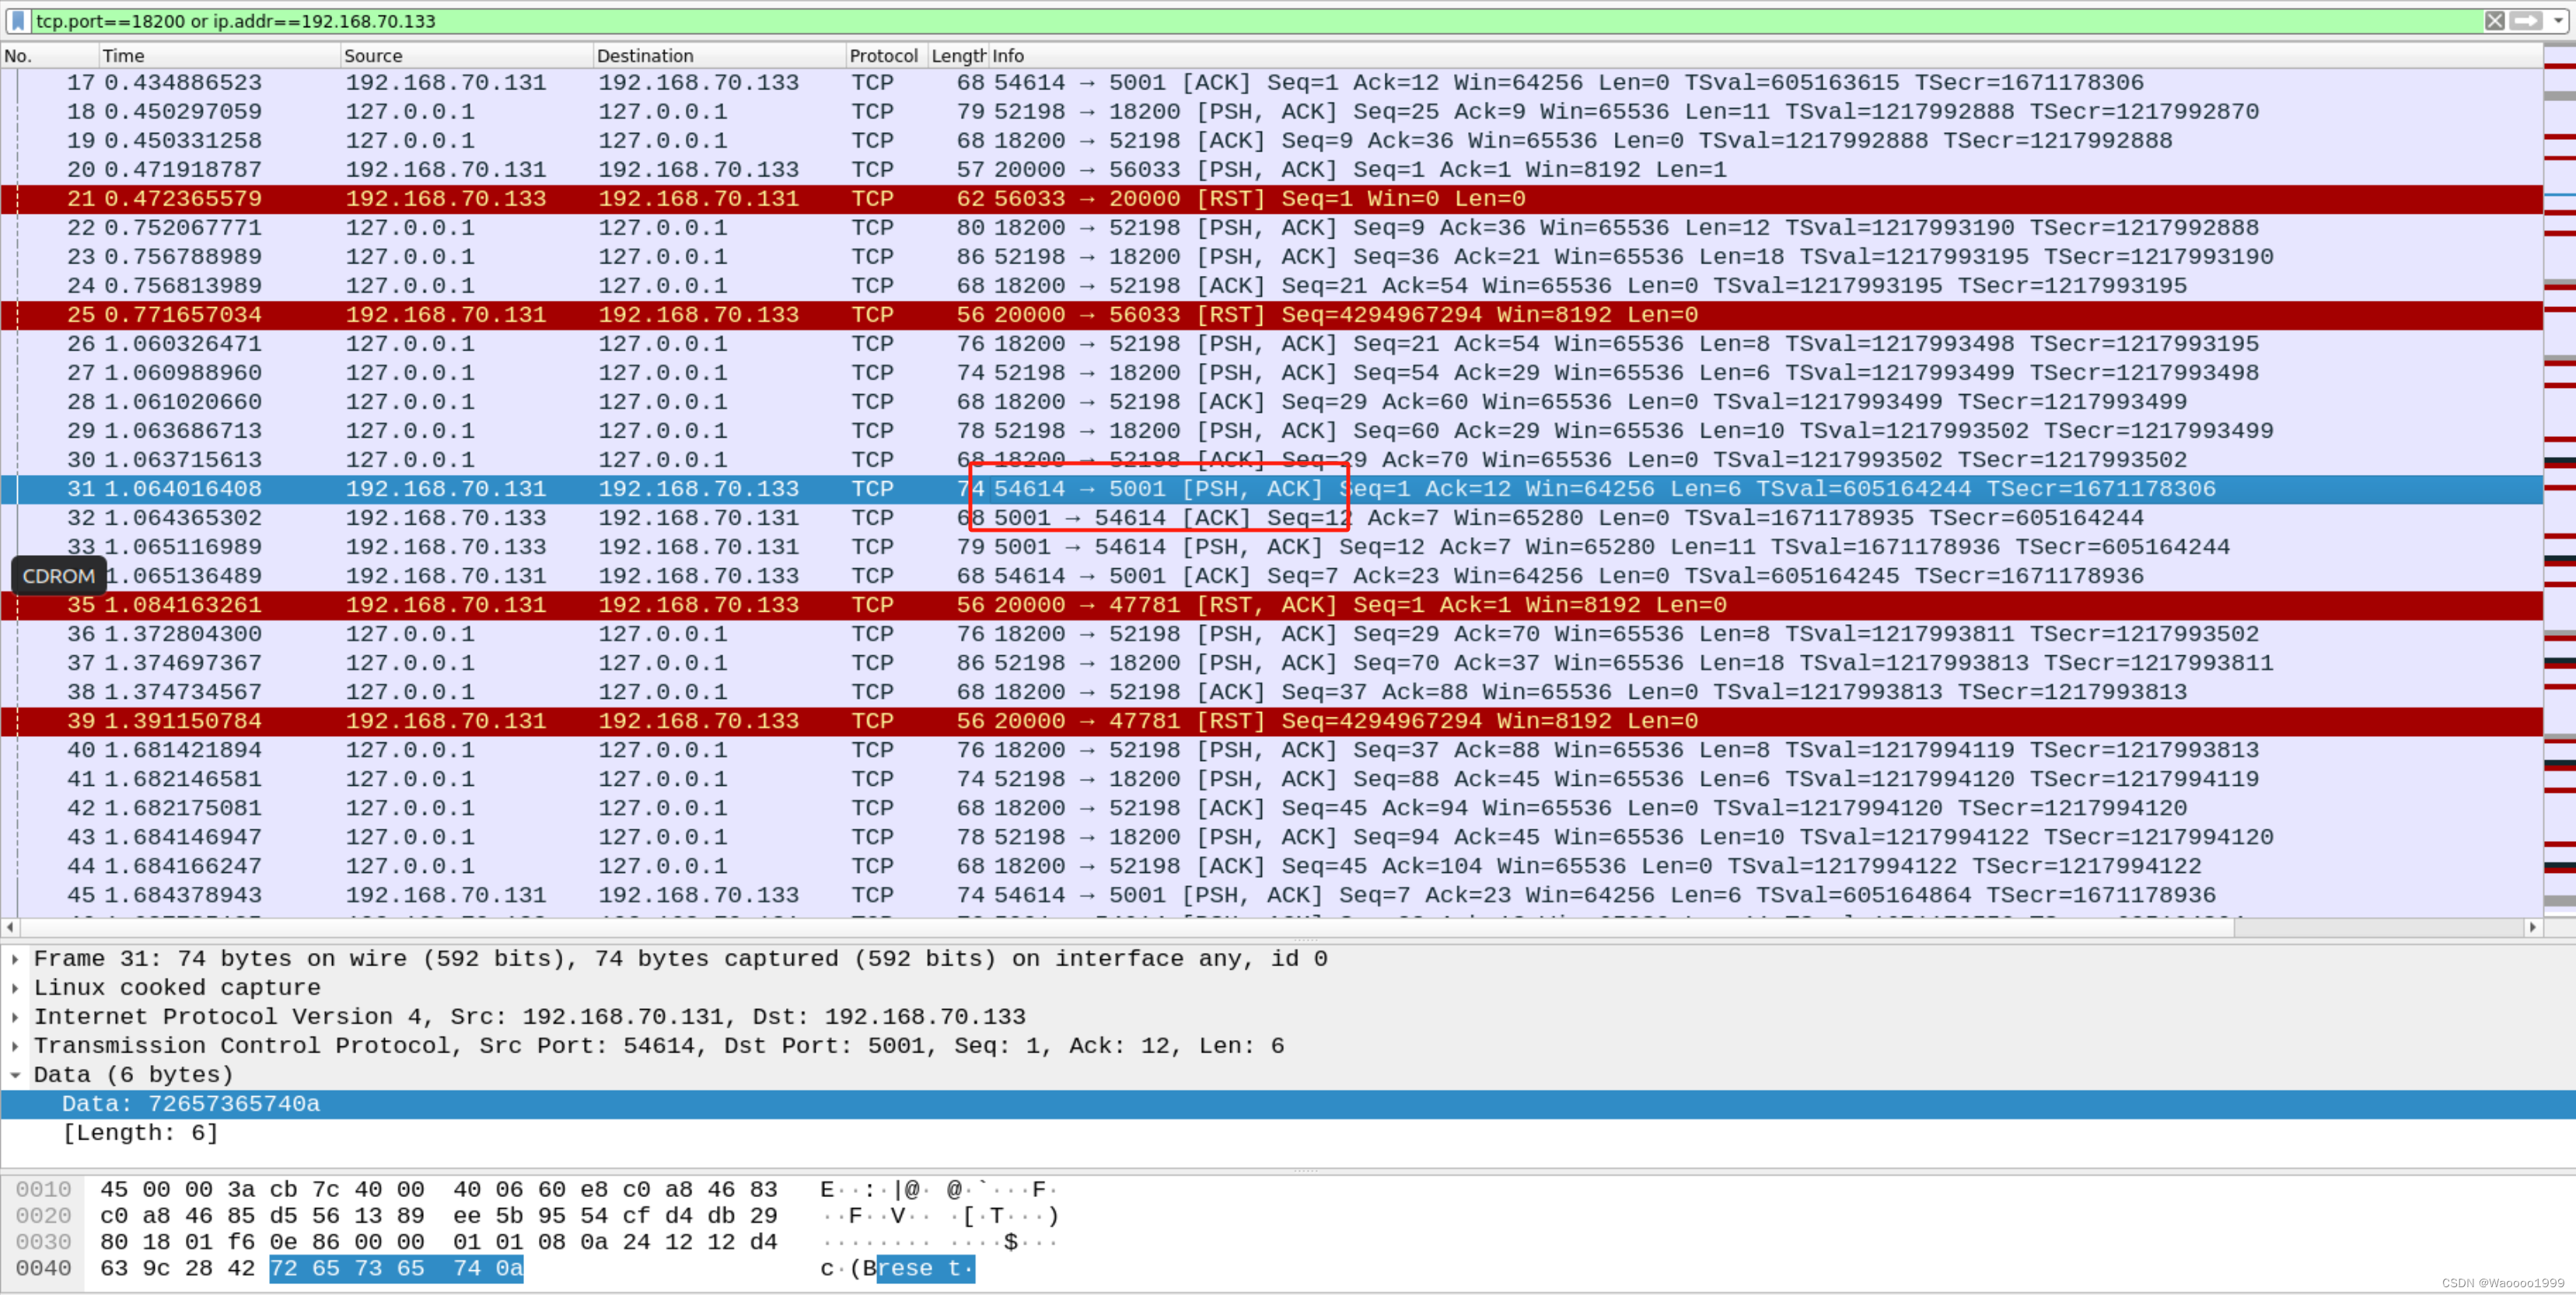Select packet 32 ACK from port 5001
2576x1295 pixels.
point(1271,518)
